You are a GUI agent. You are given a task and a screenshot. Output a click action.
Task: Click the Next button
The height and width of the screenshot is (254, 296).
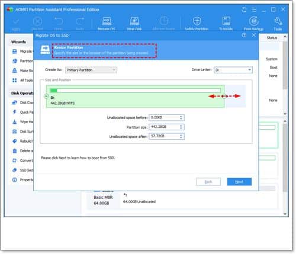click(239, 182)
